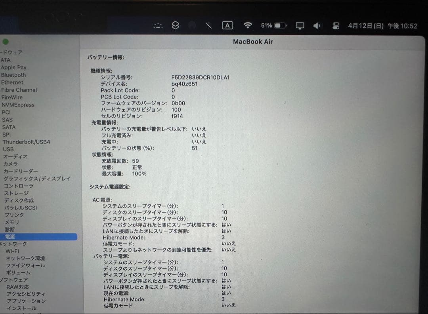Open the volume control in the menu bar
Image resolution: width=428 pixels, height=314 pixels.
[317, 25]
